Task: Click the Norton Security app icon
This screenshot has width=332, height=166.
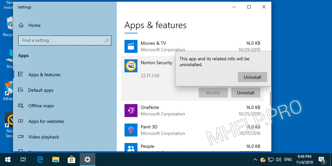Action: click(x=131, y=65)
